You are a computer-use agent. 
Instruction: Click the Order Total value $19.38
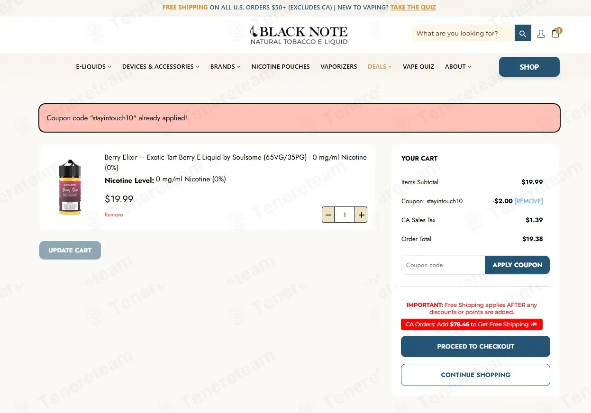click(533, 239)
